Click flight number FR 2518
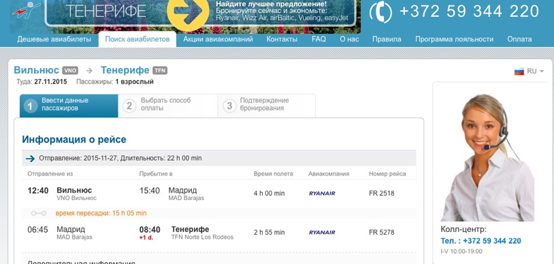 (x=382, y=193)
